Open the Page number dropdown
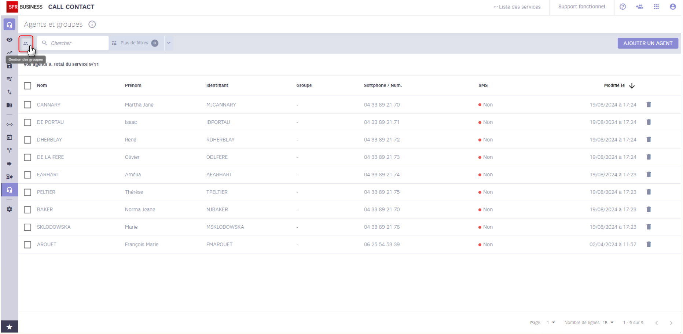 [x=551, y=323]
